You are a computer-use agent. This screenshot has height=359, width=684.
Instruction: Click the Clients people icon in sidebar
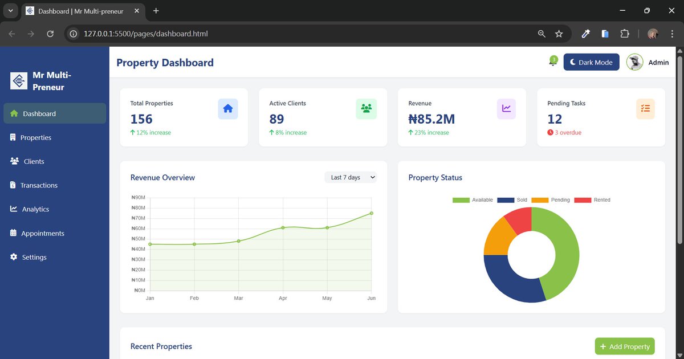click(x=15, y=161)
